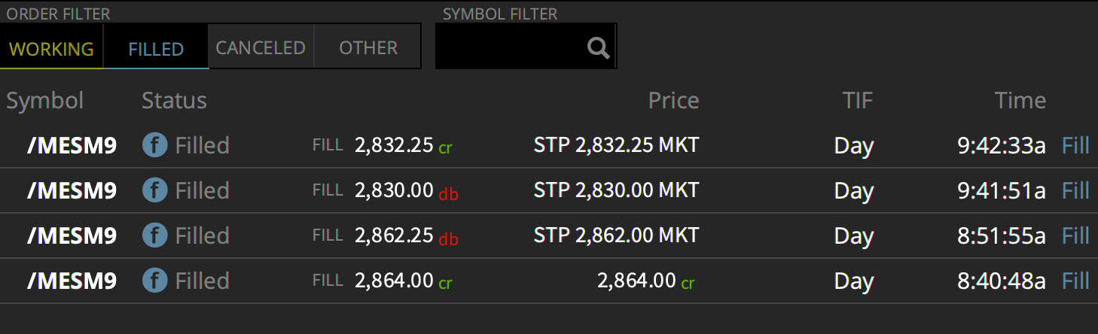This screenshot has height=334, width=1098.
Task: Open the Fill link for the 8:40:48a order
Action: pos(1075,281)
